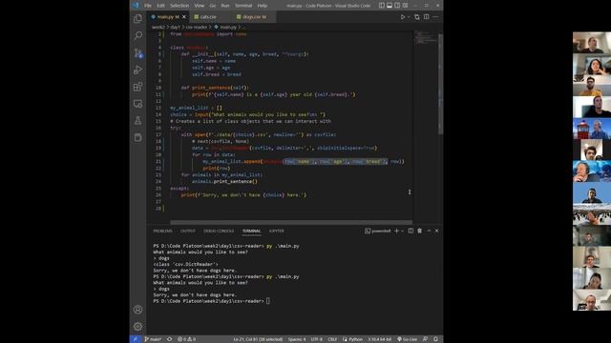Run the Python file with the play button

tap(403, 17)
